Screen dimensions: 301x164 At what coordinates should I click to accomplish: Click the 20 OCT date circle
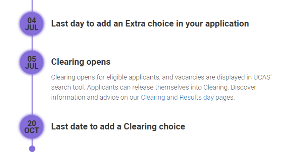tap(32, 127)
